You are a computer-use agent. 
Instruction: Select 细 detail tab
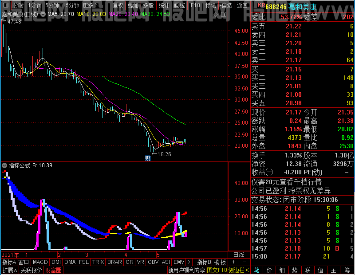tap(282, 270)
